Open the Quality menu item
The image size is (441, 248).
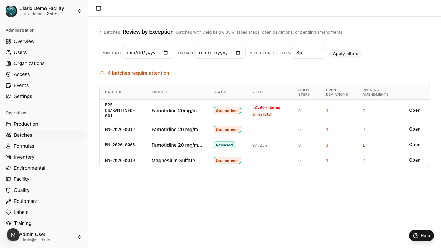(44, 190)
